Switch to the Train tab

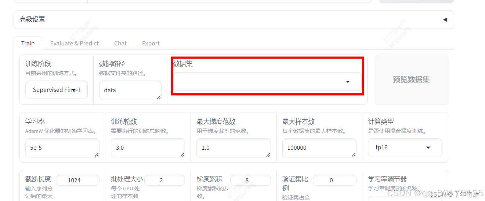click(x=28, y=43)
